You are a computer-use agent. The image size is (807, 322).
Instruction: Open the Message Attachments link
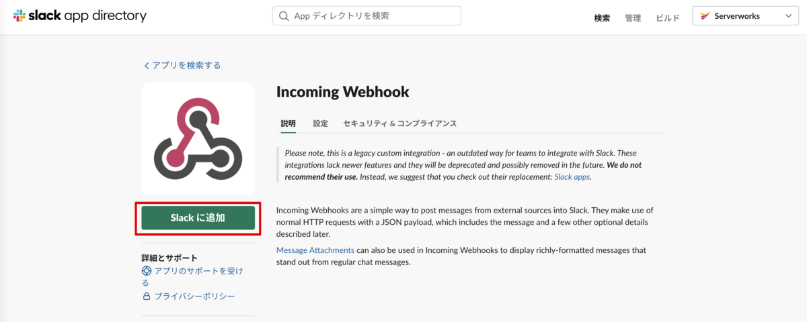(x=315, y=250)
